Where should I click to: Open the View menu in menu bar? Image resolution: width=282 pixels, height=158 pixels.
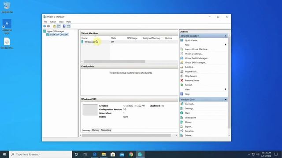(x=61, y=22)
